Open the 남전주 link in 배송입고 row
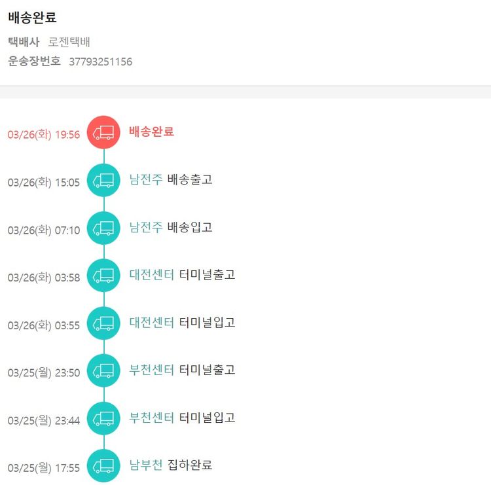491x485 pixels. point(146,227)
